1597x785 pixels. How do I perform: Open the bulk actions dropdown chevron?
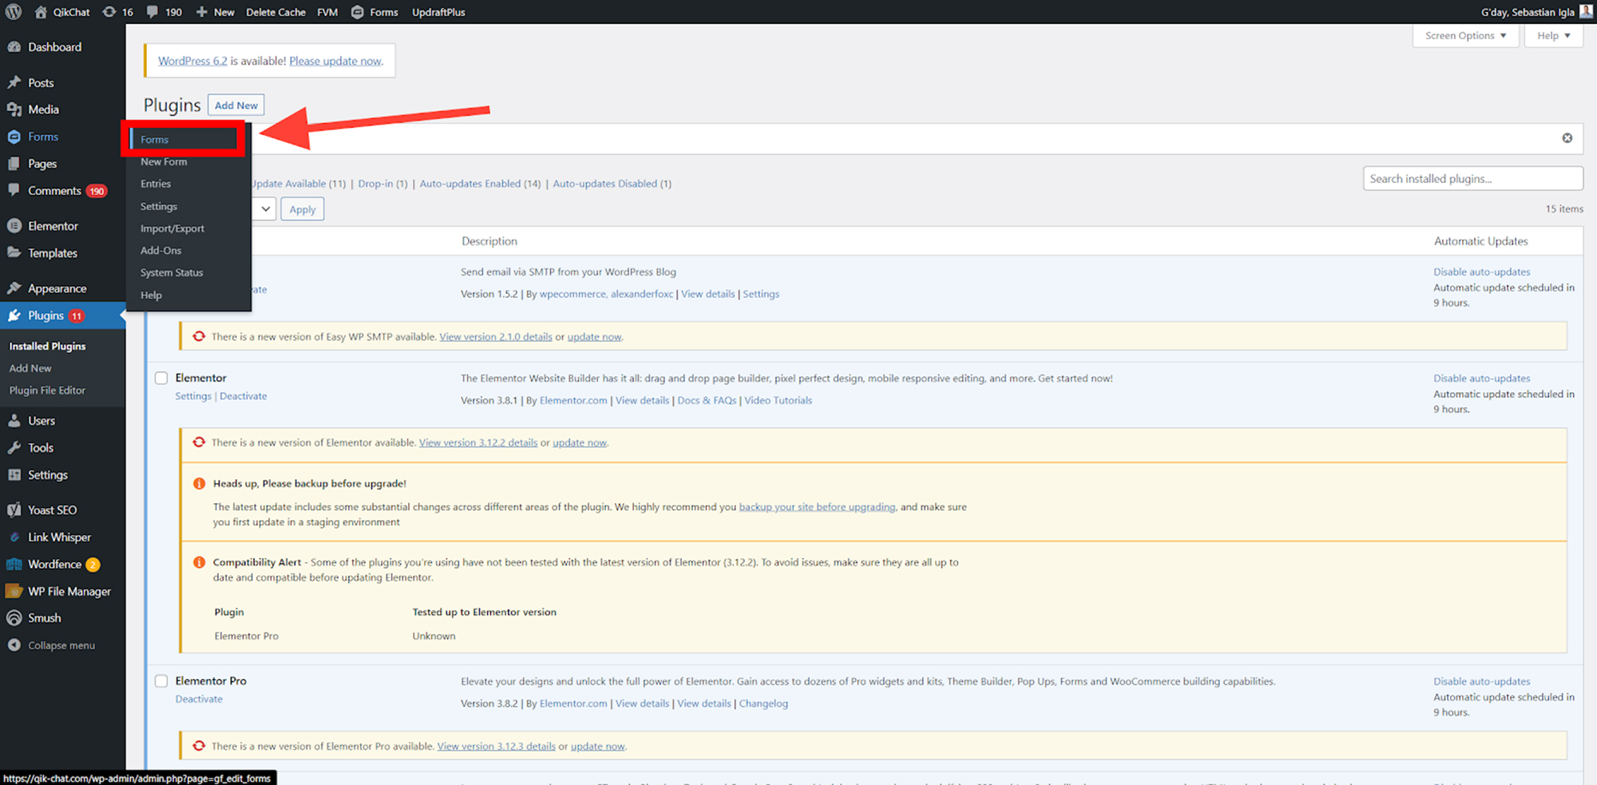coord(265,209)
